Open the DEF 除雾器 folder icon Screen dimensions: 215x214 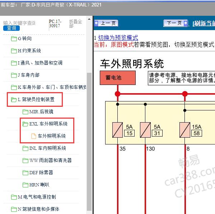pyautogui.click(x=25, y=173)
